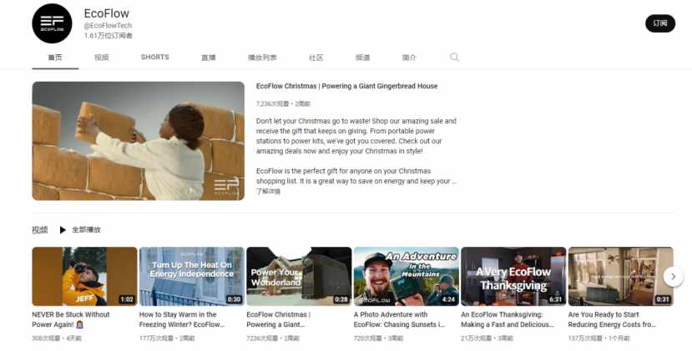The height and width of the screenshot is (351, 692).
Task: Expand description via 了解详情 link
Action: [x=268, y=192]
